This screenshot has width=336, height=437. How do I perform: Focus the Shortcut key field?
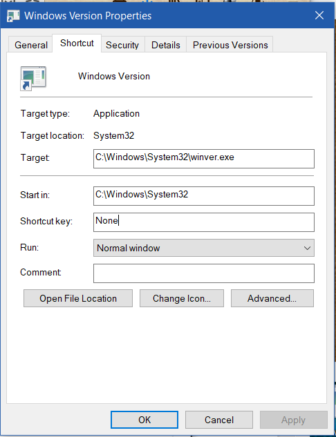204,222
